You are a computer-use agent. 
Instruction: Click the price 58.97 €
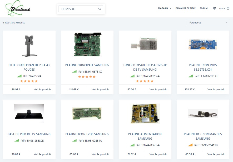coord(16,90)
